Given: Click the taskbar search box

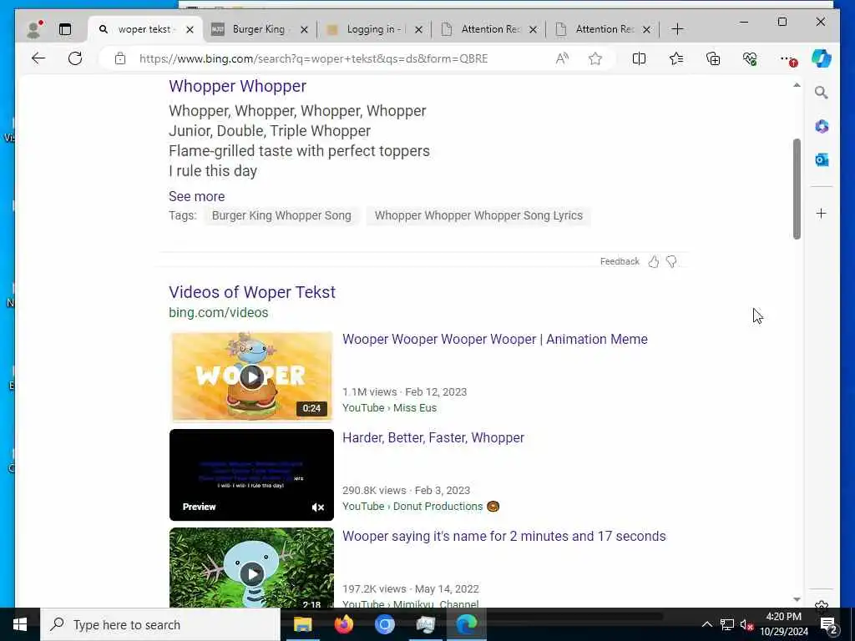Looking at the screenshot, I should coord(160,624).
